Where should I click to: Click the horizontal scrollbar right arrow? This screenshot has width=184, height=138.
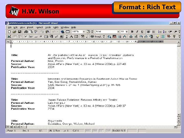point(175,127)
